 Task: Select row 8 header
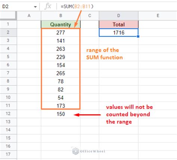[x=8, y=81]
